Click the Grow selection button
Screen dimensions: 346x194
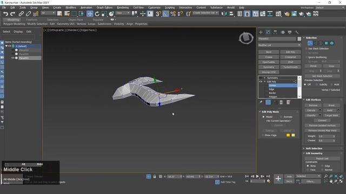pyautogui.click(x=331, y=66)
